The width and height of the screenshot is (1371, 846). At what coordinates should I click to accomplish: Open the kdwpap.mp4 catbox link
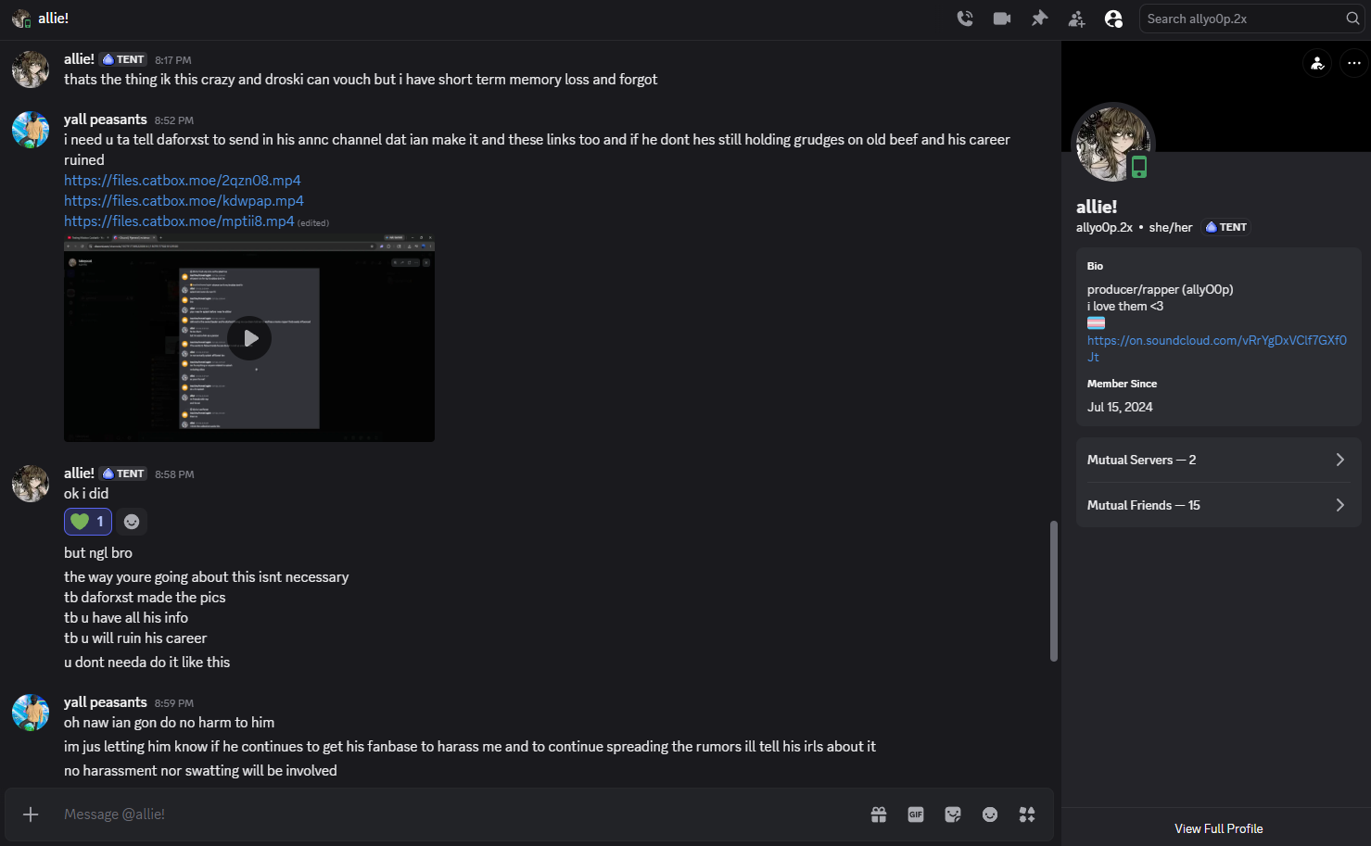pos(184,200)
